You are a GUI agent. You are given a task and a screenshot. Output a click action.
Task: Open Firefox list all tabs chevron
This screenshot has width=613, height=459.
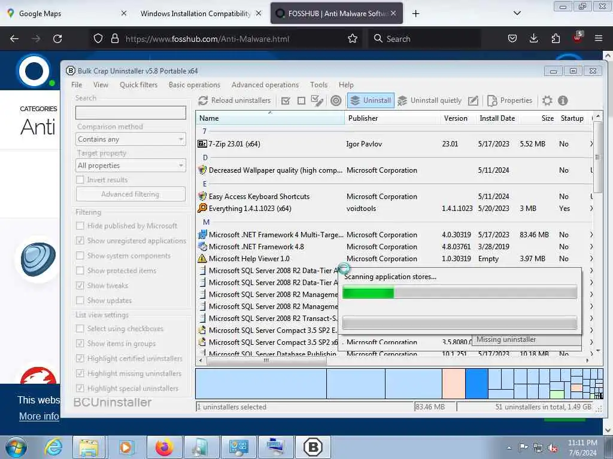(517, 13)
